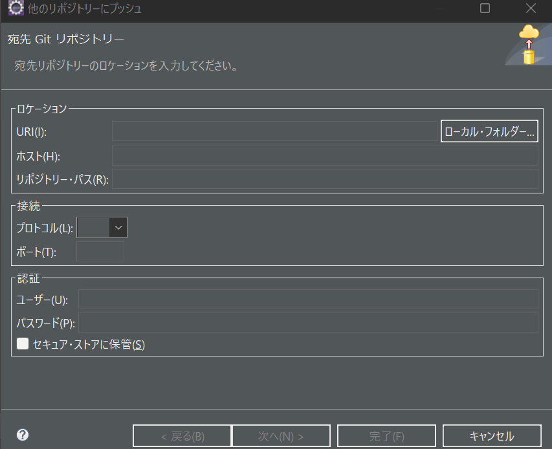Open the protocol selection combo box
Screen dimensions: 552x449
pyautogui.click(x=102, y=227)
